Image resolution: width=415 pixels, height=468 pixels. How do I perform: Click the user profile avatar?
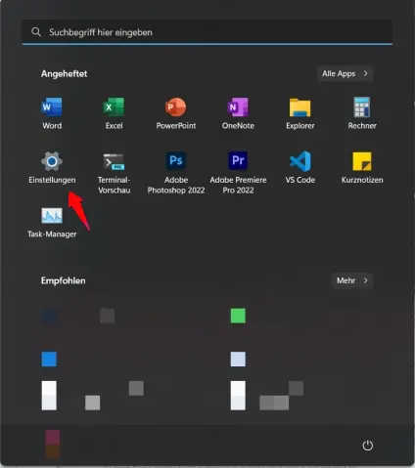53,445
